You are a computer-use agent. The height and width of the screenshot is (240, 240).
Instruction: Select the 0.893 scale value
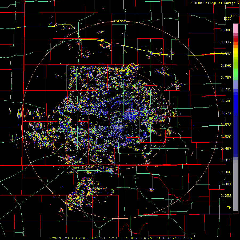click(226, 54)
